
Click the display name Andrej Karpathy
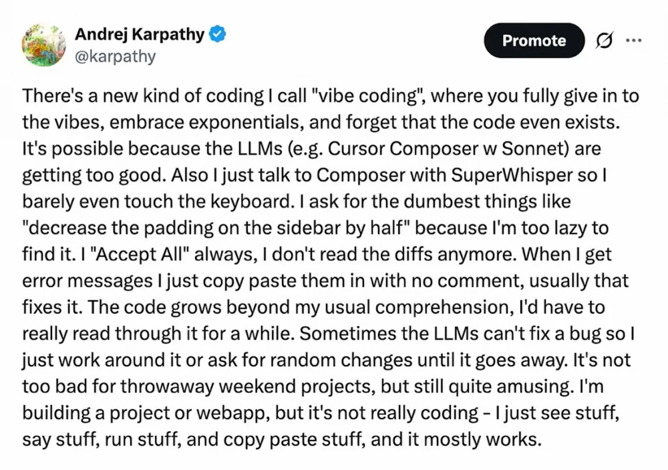click(x=142, y=35)
